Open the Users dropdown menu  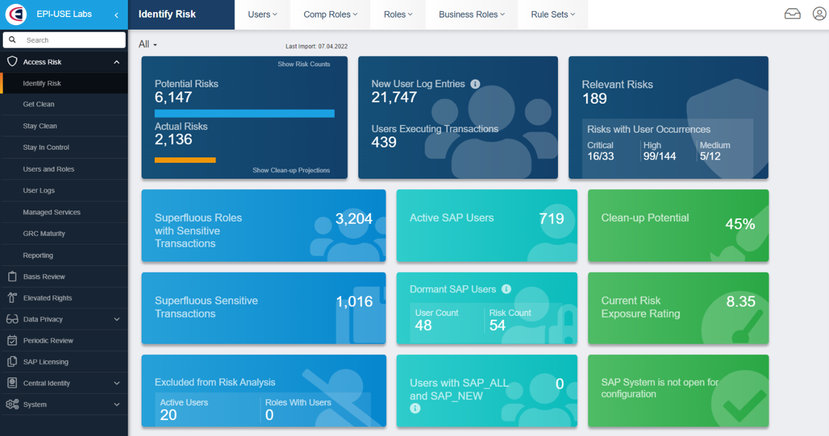(x=263, y=15)
